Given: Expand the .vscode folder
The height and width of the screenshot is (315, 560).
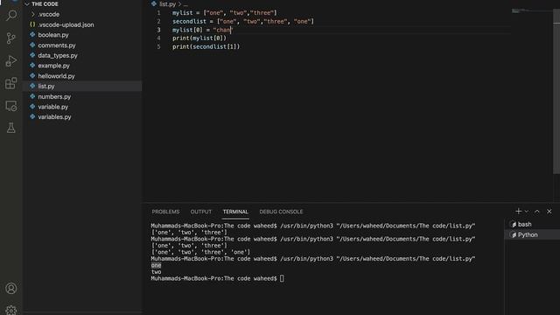Looking at the screenshot, I should [x=33, y=14].
